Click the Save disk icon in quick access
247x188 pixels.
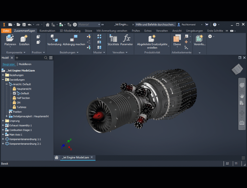pos(24,25)
